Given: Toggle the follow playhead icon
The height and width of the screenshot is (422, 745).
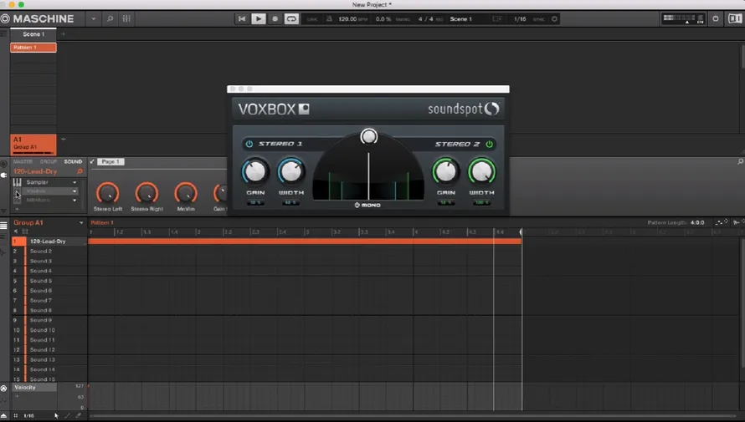Looking at the screenshot, I should coord(497,19).
